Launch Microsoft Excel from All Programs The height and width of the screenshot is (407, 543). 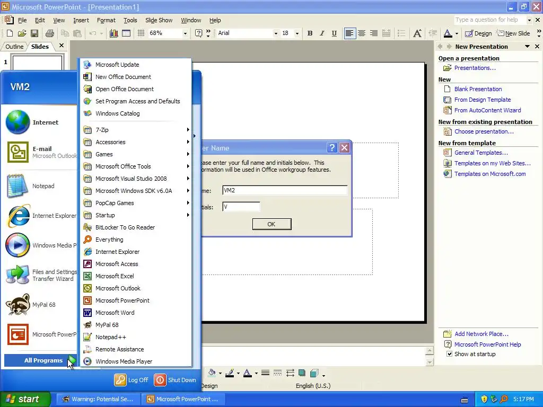point(115,276)
